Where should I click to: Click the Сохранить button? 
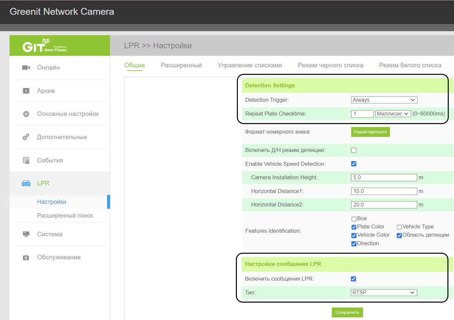coord(347,312)
